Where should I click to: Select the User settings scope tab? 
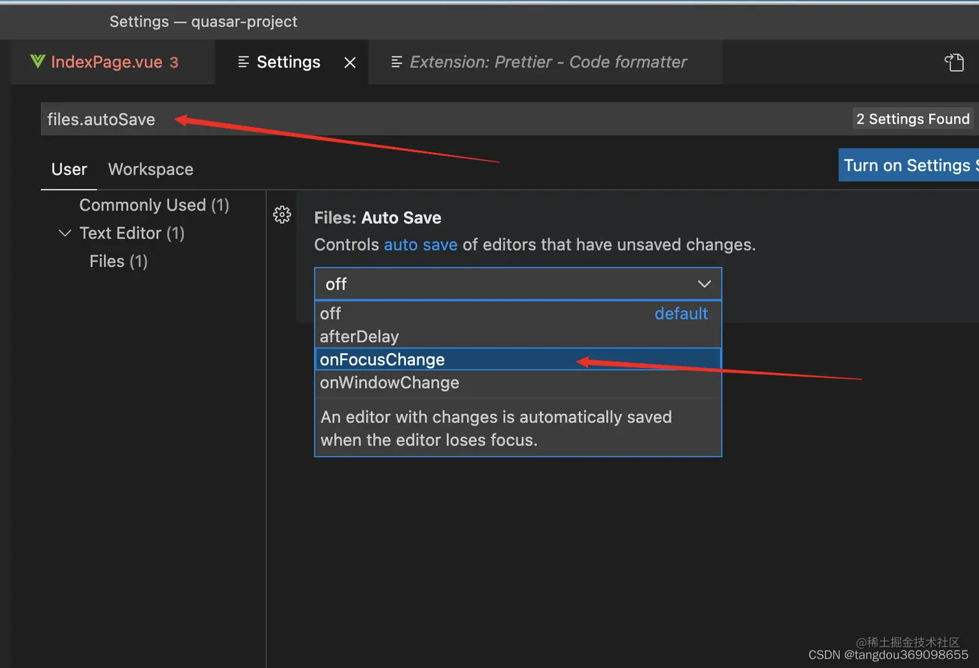click(69, 170)
